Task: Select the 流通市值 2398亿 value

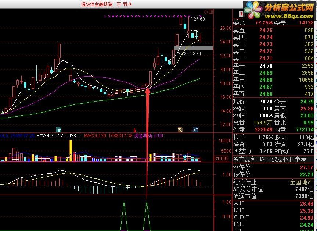Action: (x=304, y=196)
